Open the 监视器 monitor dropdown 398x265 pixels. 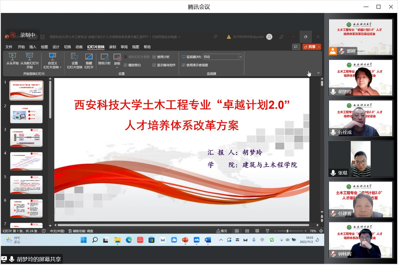(x=240, y=57)
